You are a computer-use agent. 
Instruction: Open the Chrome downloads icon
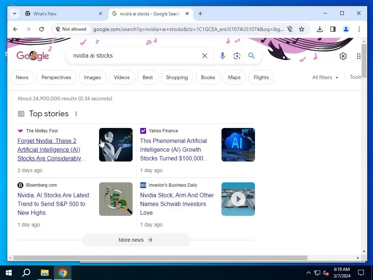click(x=320, y=29)
